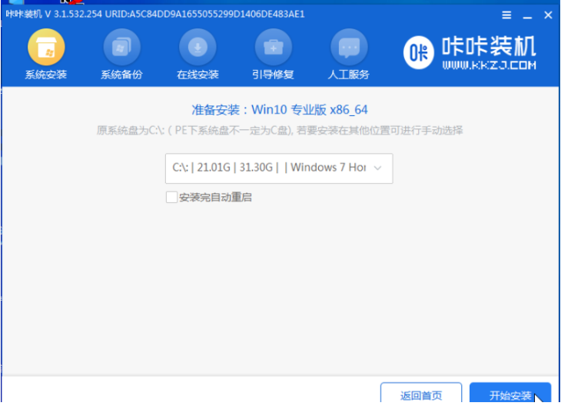
Task: Open the C:\ 21.01G partition combo box
Action: pos(269,168)
